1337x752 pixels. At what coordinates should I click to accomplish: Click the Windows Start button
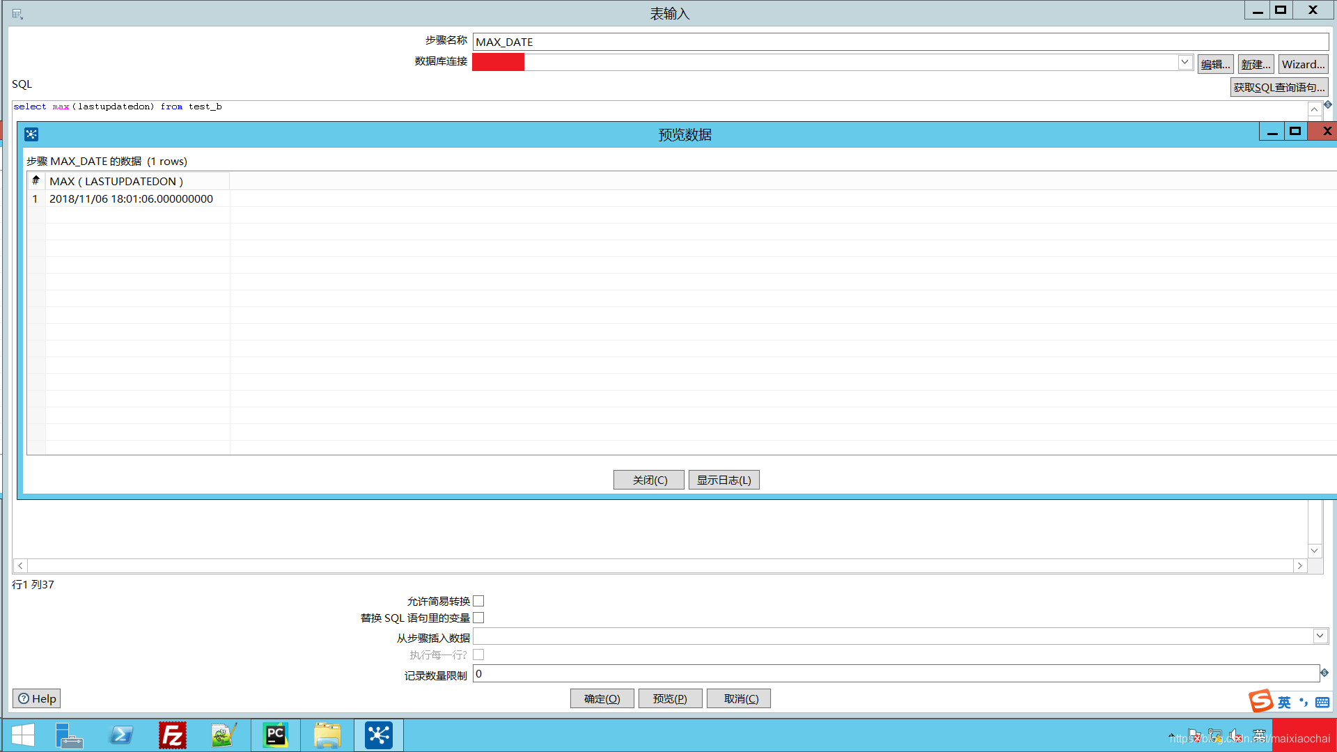pyautogui.click(x=23, y=735)
